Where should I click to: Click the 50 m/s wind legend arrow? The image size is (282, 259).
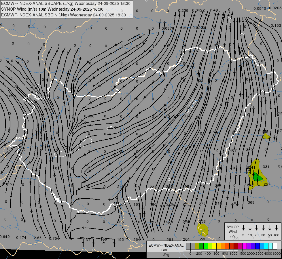(270, 228)
